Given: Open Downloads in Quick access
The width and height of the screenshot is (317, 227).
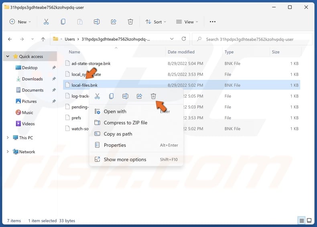Looking at the screenshot, I should click(x=32, y=79).
